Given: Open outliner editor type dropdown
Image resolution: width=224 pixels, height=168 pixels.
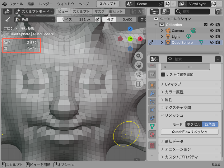Looking at the screenshot, I should point(154,12).
